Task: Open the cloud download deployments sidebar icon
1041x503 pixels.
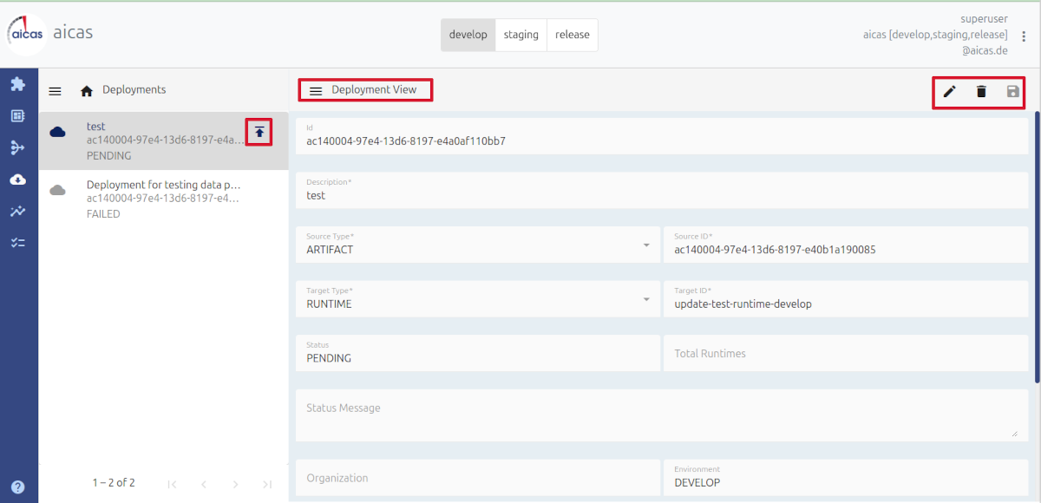Action: 17,180
